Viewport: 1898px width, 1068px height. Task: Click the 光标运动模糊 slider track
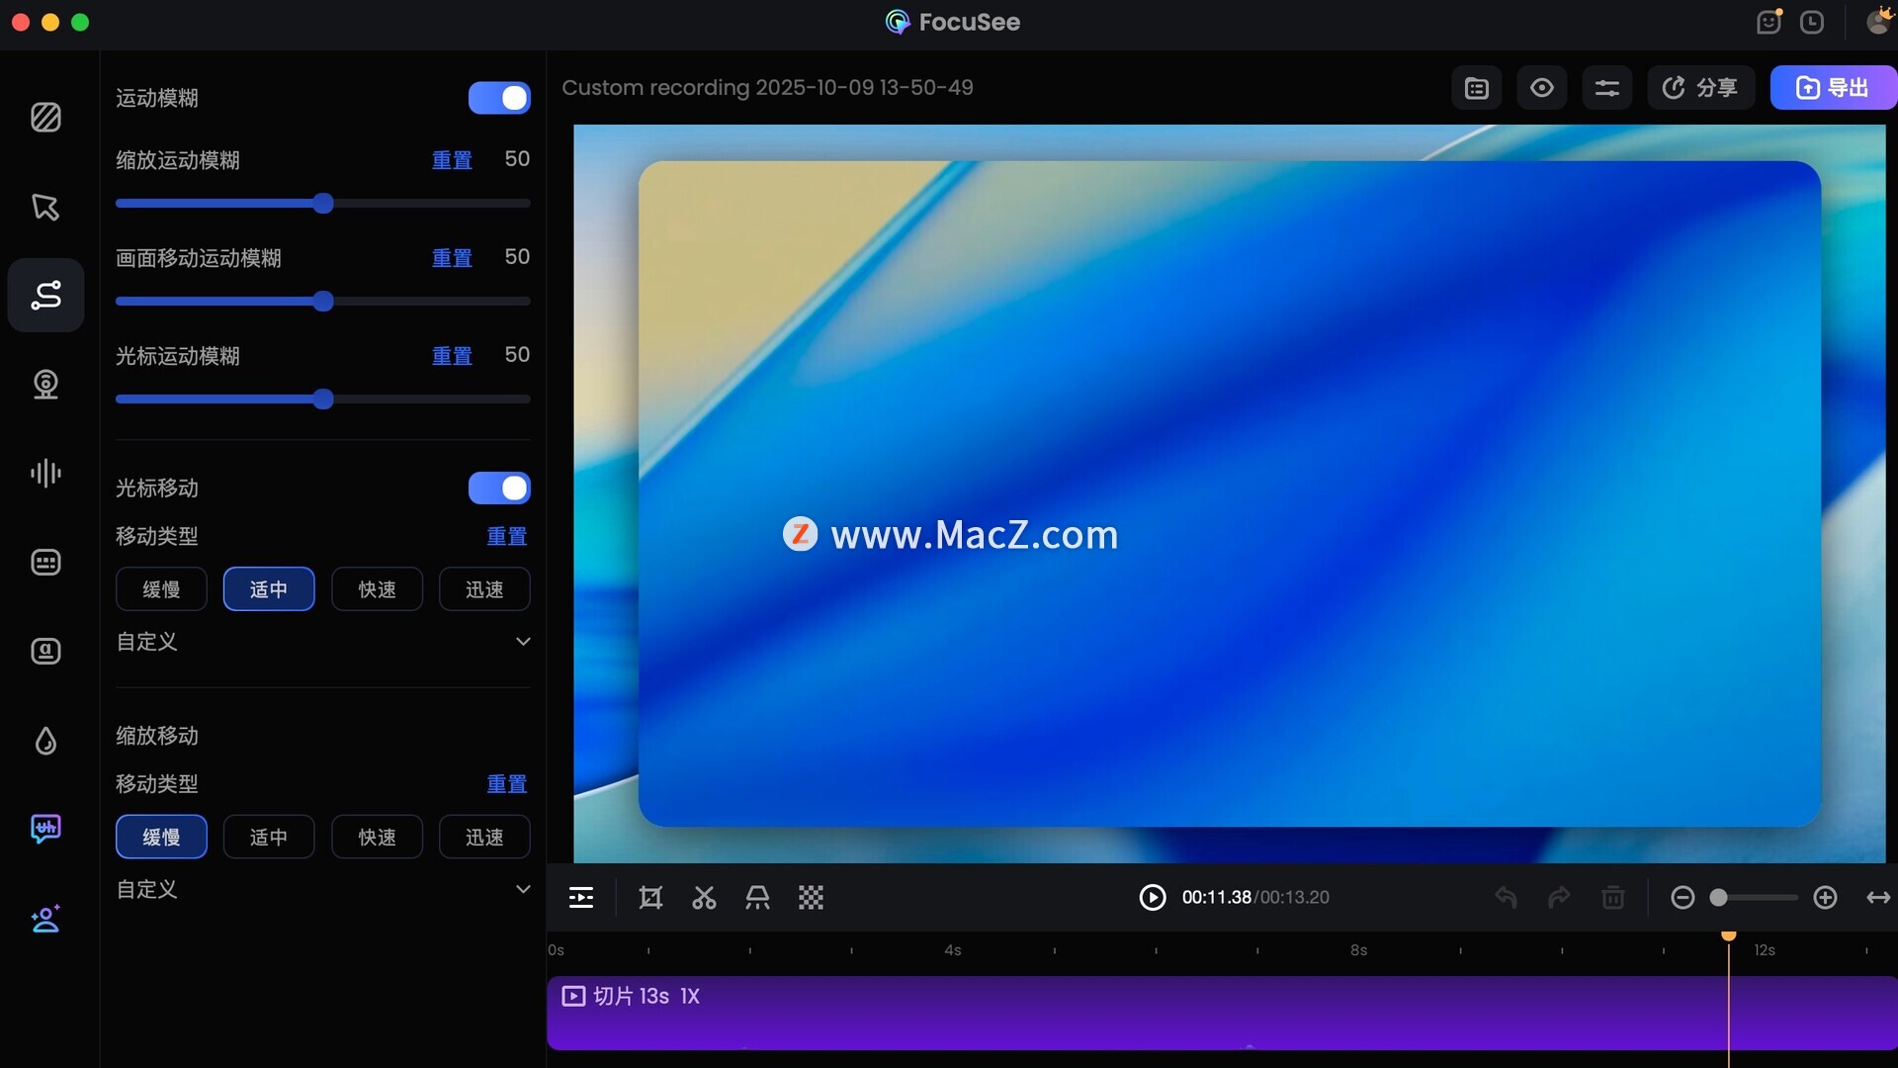425,400
